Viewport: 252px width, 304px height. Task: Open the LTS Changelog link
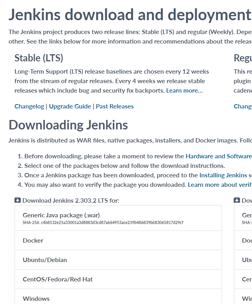tap(29, 106)
